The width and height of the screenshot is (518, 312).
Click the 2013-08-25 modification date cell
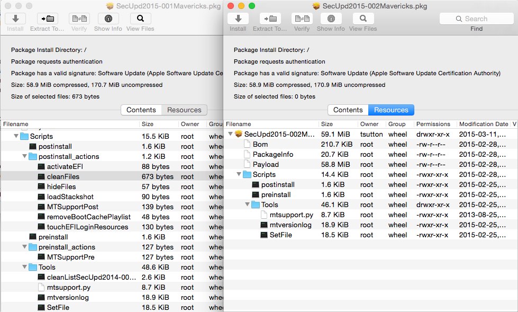[x=483, y=215]
